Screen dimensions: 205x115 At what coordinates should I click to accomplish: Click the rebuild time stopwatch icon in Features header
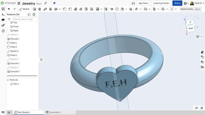[x=34, y=15]
